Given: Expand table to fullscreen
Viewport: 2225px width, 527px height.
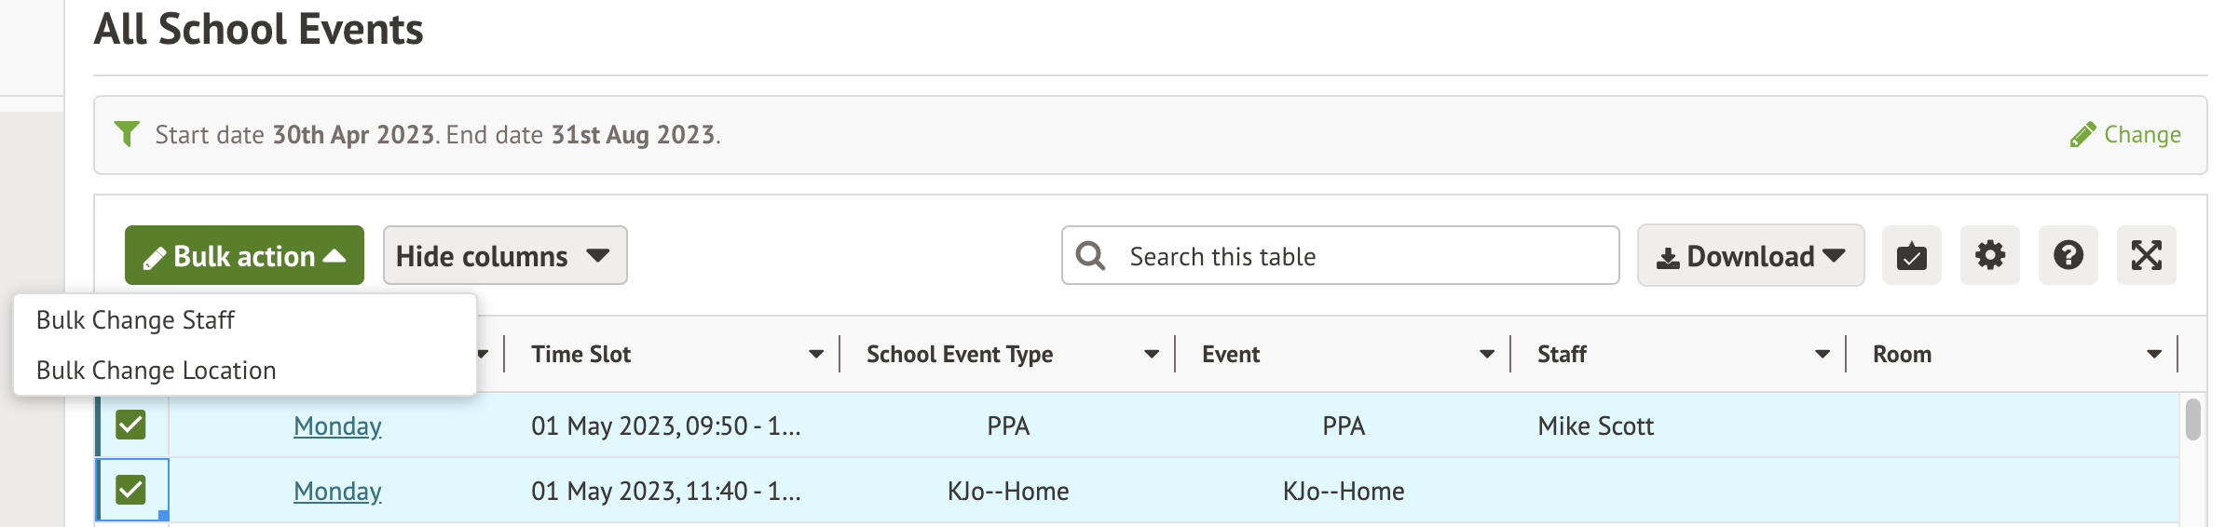Looking at the screenshot, I should 2146,255.
